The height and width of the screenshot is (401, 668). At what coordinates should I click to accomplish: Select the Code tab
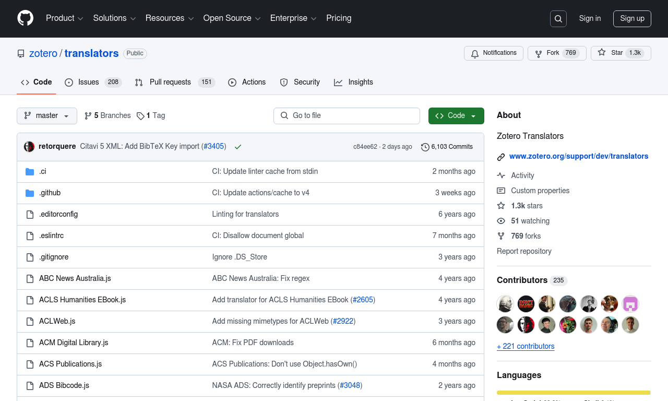37,82
